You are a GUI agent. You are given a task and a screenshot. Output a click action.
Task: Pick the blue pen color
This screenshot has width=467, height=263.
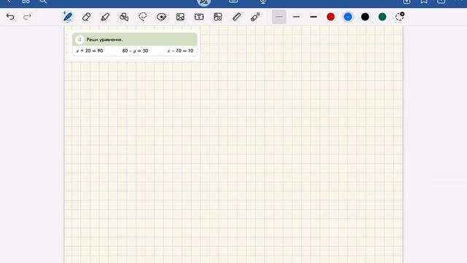point(348,17)
